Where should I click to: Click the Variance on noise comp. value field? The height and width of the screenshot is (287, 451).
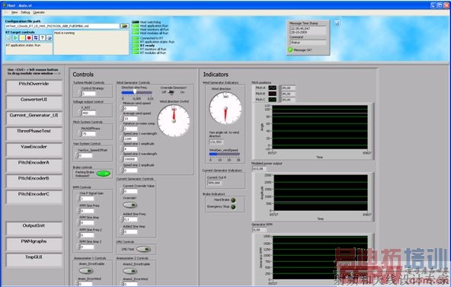[x=130, y=129]
